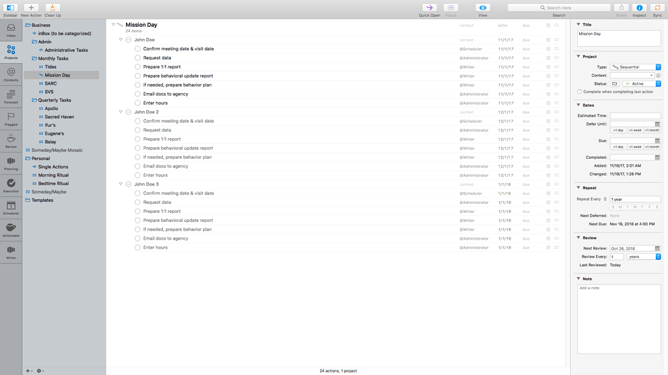Open the Status dropdown showing Active

click(642, 84)
